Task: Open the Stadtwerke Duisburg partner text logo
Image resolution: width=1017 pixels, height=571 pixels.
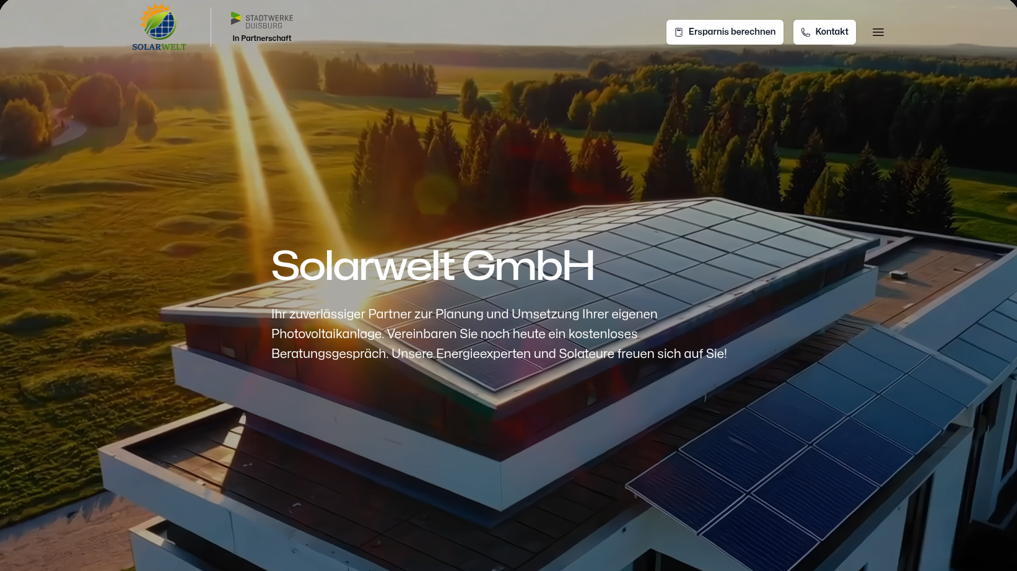Action: pos(269,22)
